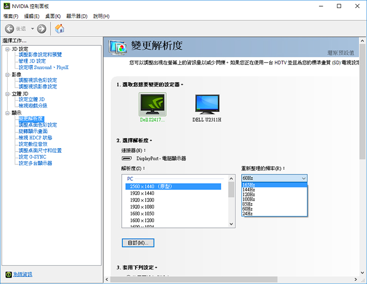367x284 pixels.
Task: Open 檢視遊戲分級 tree item
Action: [33, 106]
